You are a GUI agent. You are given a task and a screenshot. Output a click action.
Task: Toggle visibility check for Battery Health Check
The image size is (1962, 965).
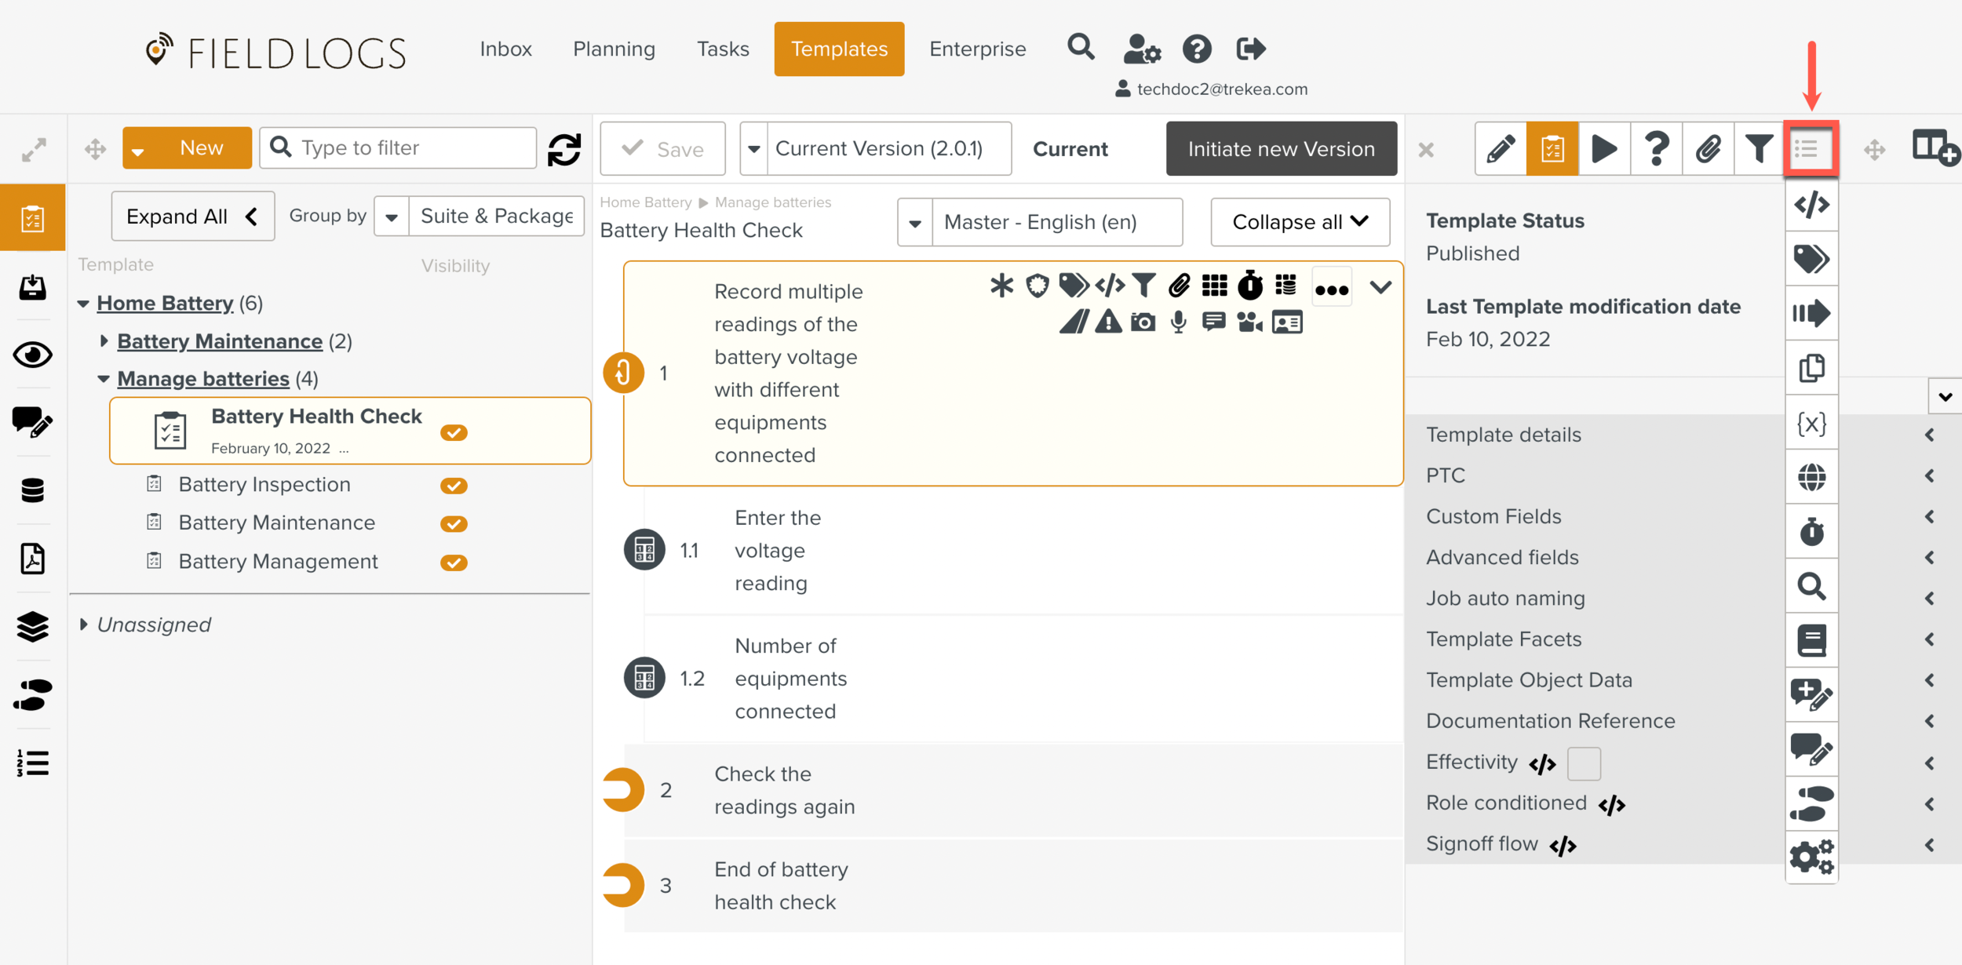[x=454, y=432]
